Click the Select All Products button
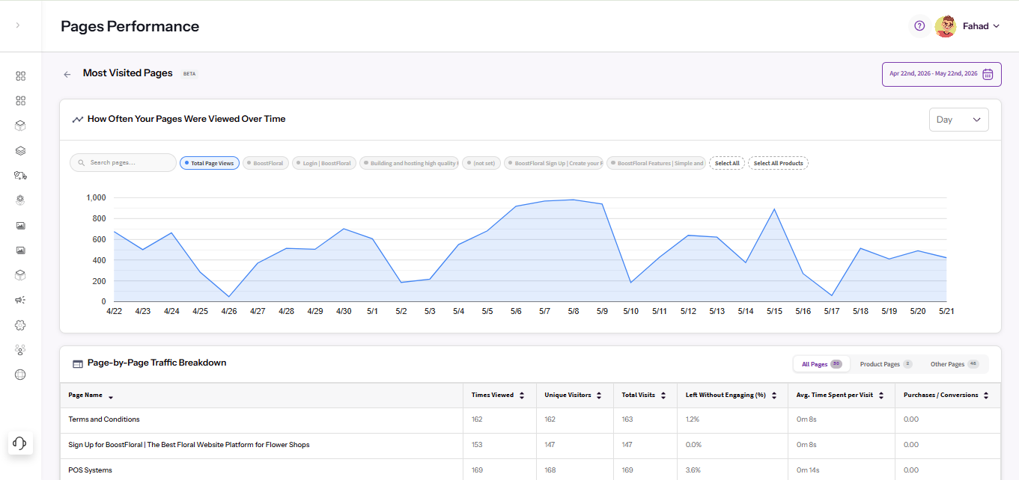This screenshot has width=1019, height=480. pos(778,163)
